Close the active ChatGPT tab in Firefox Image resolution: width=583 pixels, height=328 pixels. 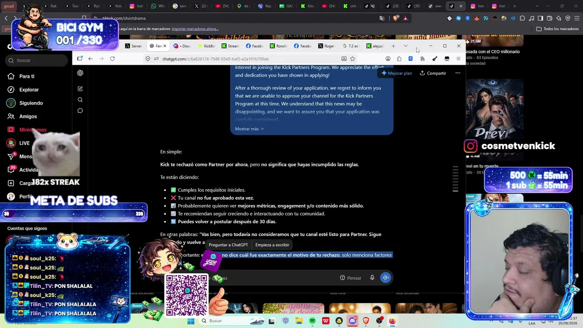[x=165, y=46]
